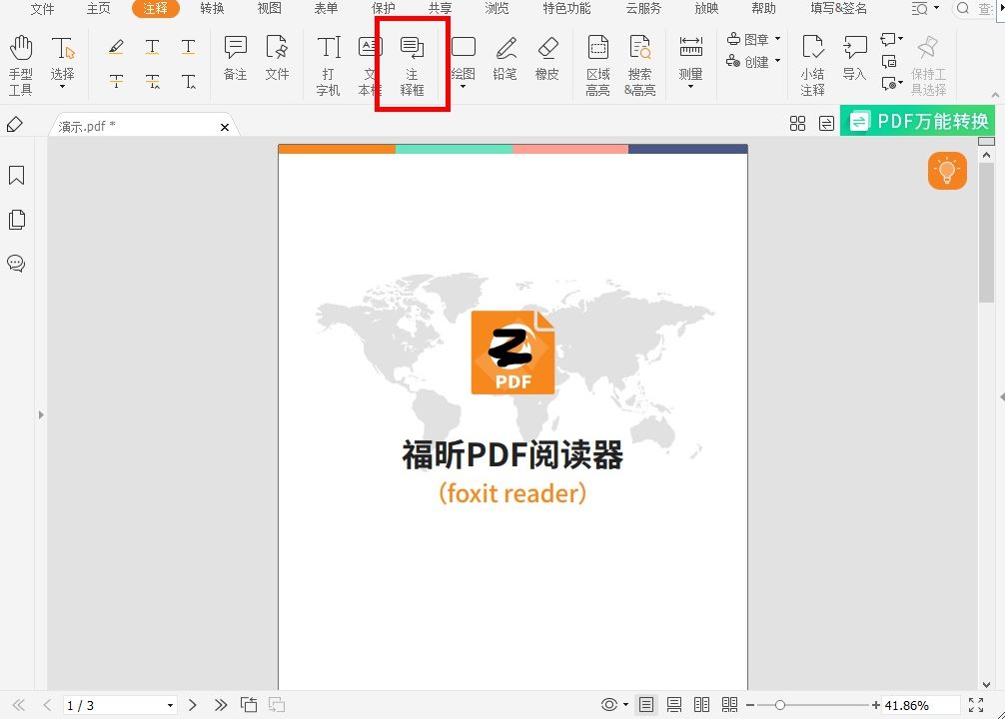Open the comments panel in left sidebar
Image resolution: width=1005 pixels, height=719 pixels.
point(16,263)
